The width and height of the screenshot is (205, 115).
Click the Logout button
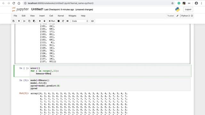(x=188, y=9)
